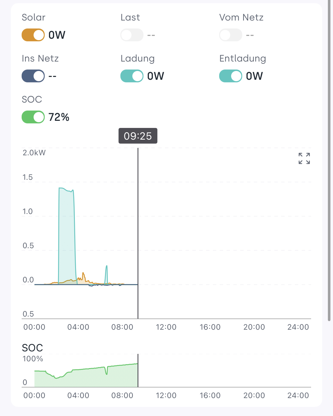This screenshot has width=333, height=416.
Task: Enable the Vom Netz switch
Action: (231, 35)
